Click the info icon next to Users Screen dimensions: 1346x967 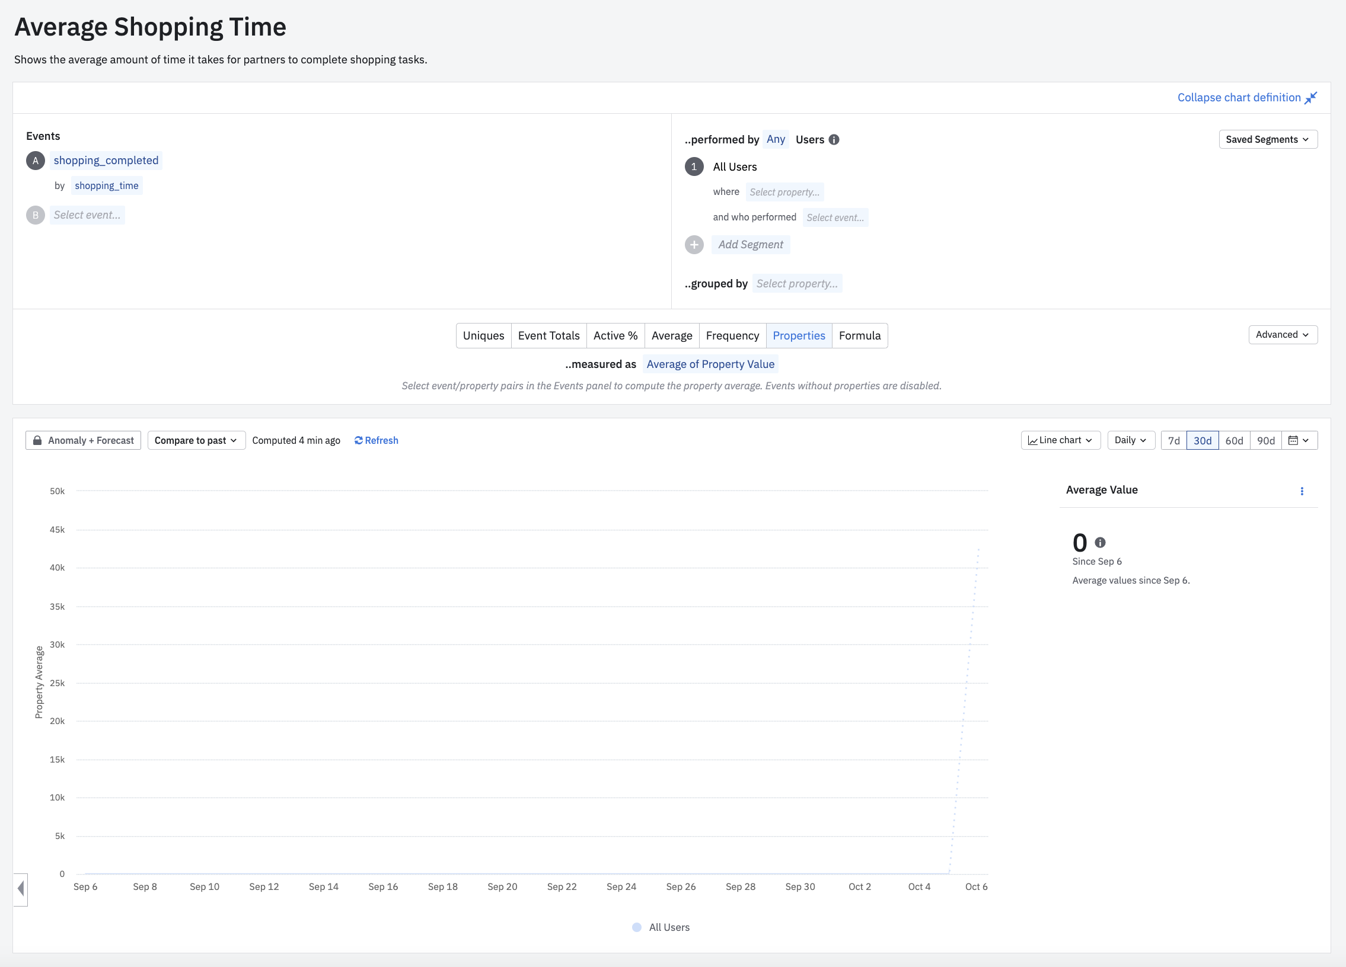(x=834, y=140)
